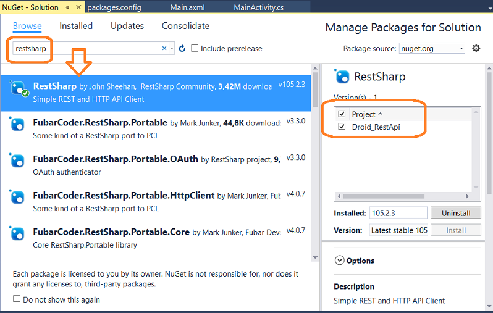Screen dimensions: 493x313
Task: Toggle the Project select-all checkbox
Action: [x=342, y=114]
